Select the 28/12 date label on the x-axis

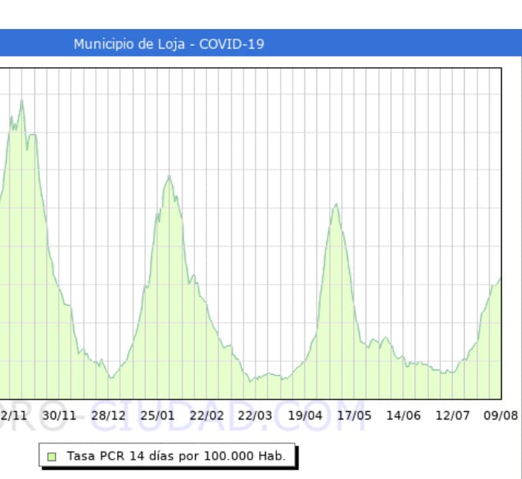click(x=108, y=415)
